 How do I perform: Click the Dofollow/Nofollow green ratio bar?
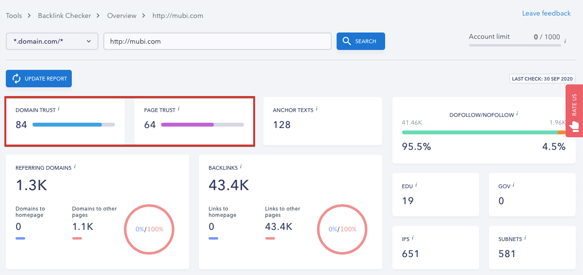click(x=480, y=132)
